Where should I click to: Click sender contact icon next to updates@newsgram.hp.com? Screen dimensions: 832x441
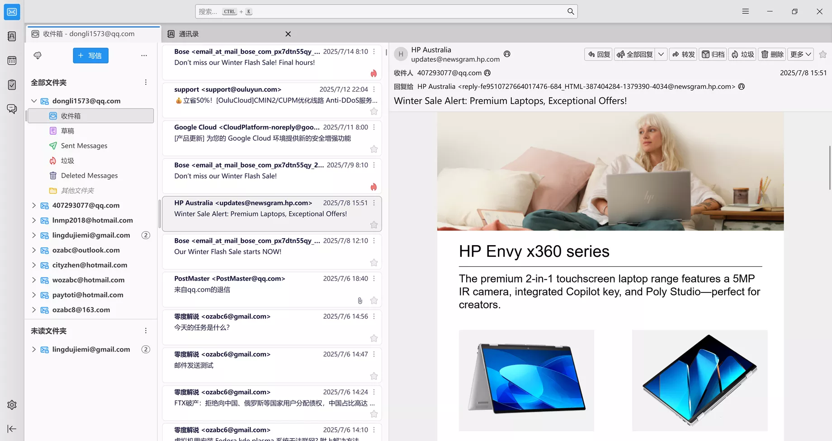[x=507, y=54]
